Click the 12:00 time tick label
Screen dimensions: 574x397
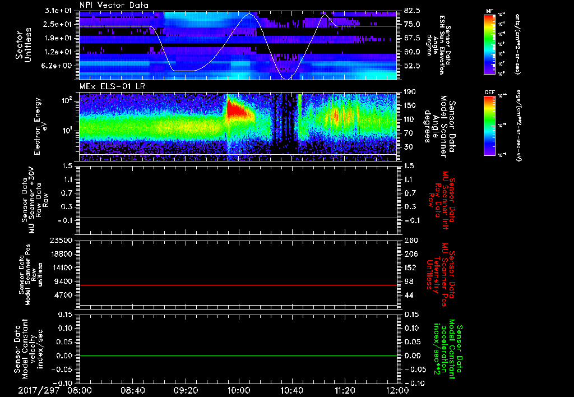[x=397, y=390]
